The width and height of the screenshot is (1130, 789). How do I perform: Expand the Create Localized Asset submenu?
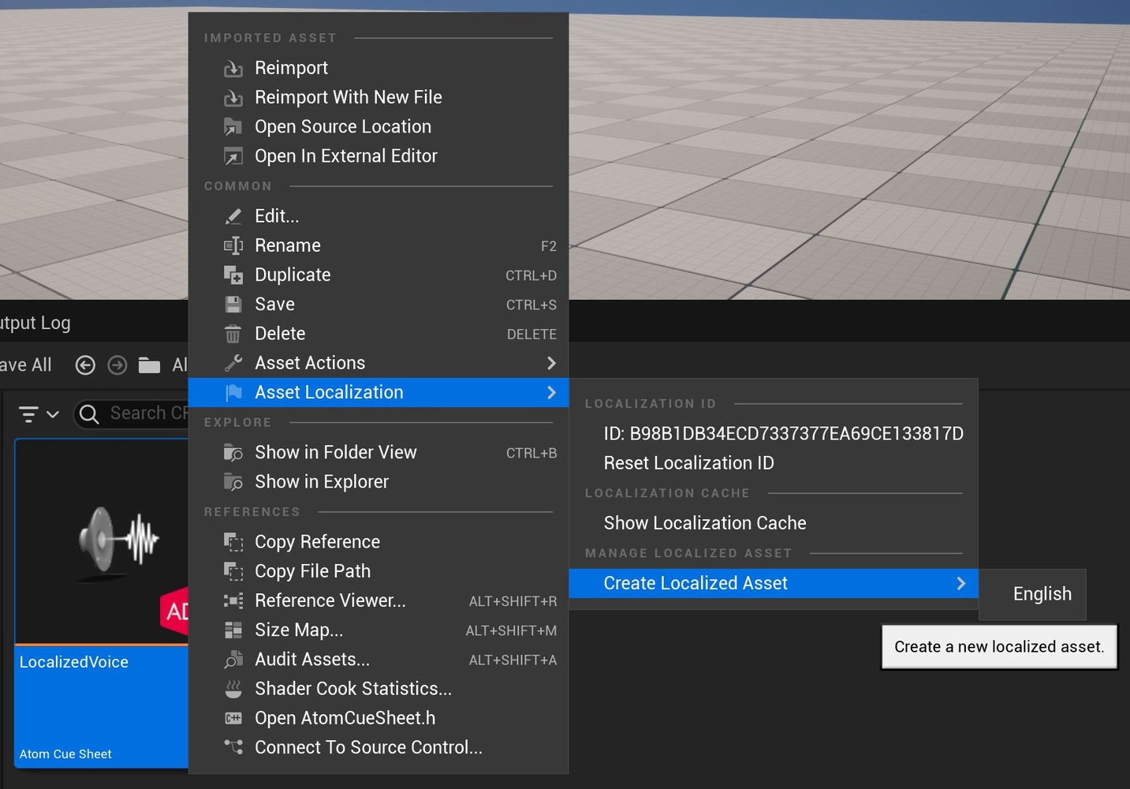click(x=960, y=584)
